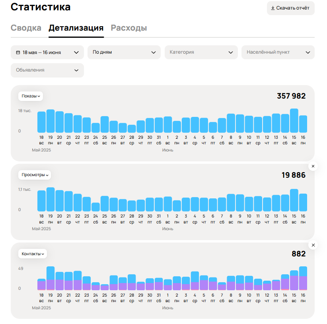Click the chevron icon on the По дням selector
The image size is (327, 324).
pos(154,52)
